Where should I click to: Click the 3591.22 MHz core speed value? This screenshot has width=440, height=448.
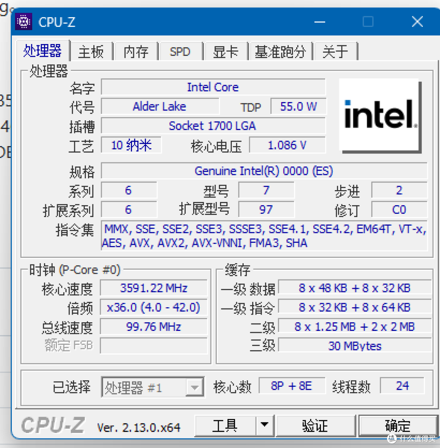154,288
